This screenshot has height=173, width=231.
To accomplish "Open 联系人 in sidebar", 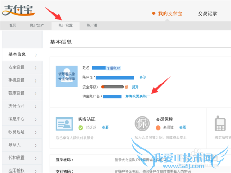I will click(x=22, y=145).
